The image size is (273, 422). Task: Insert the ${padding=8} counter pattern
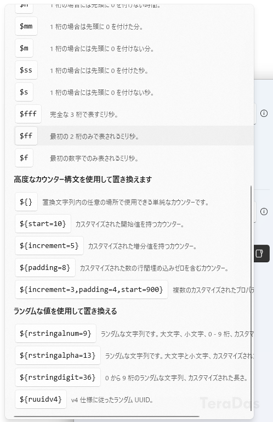point(45,267)
